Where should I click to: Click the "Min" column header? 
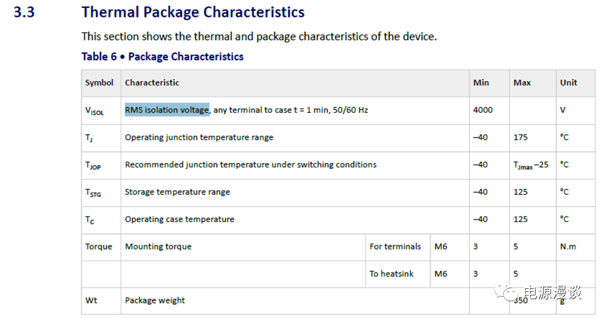click(481, 83)
